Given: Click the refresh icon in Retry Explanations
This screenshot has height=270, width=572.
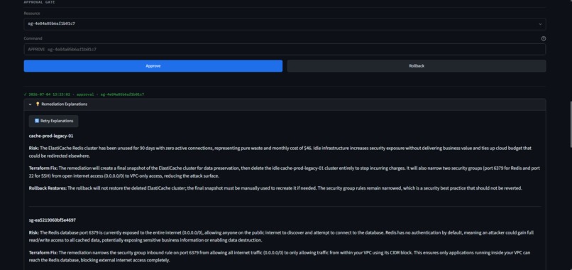Looking at the screenshot, I should tap(37, 121).
